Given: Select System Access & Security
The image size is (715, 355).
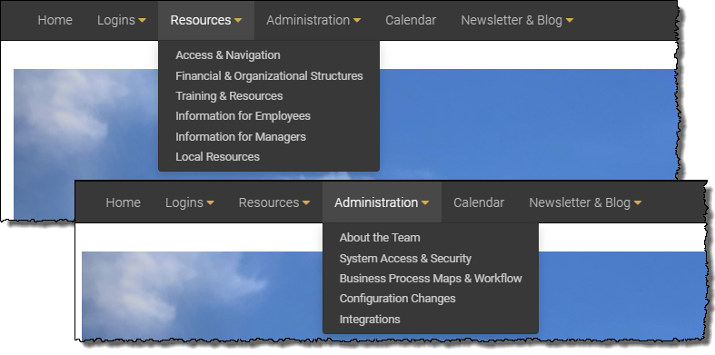Looking at the screenshot, I should coord(405,258).
